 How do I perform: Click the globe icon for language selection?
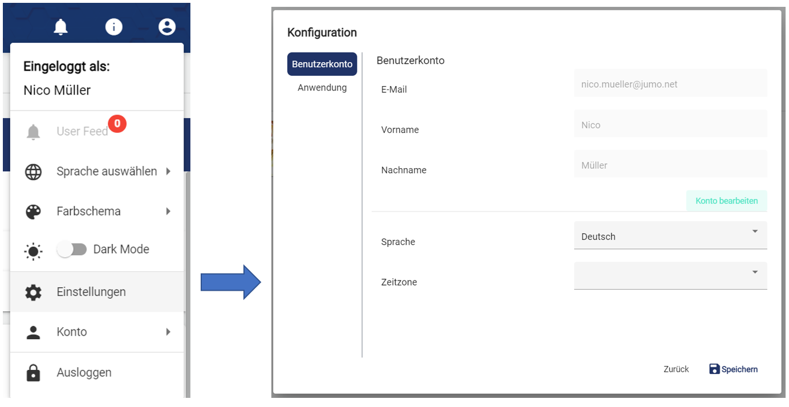point(34,172)
